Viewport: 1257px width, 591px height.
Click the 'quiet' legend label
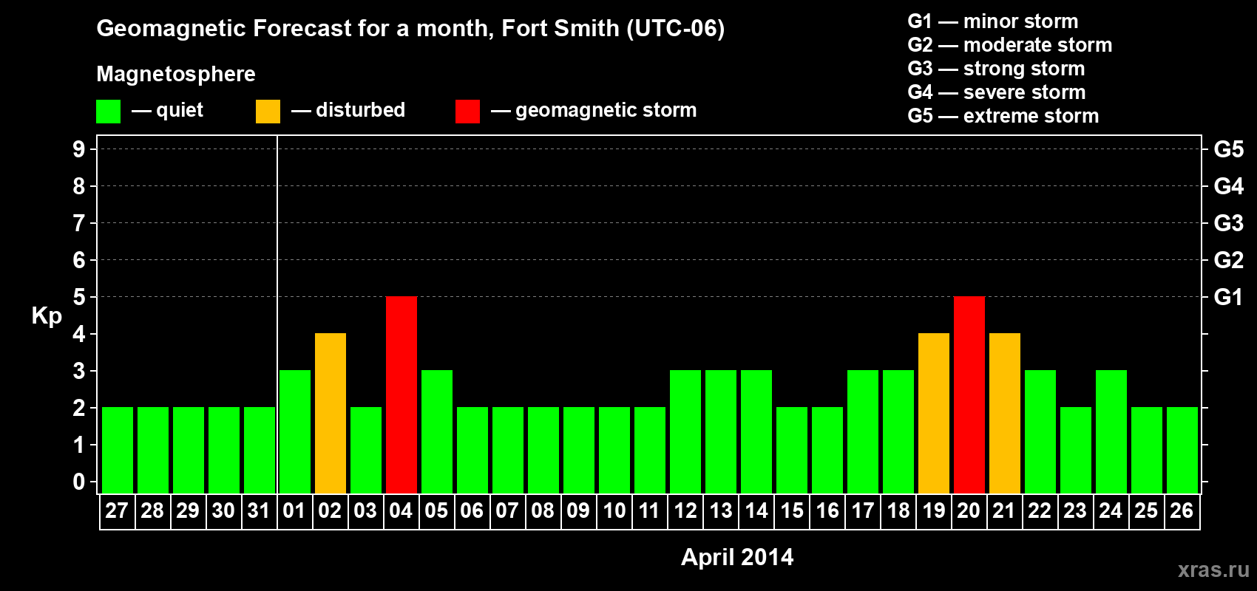tap(180, 110)
